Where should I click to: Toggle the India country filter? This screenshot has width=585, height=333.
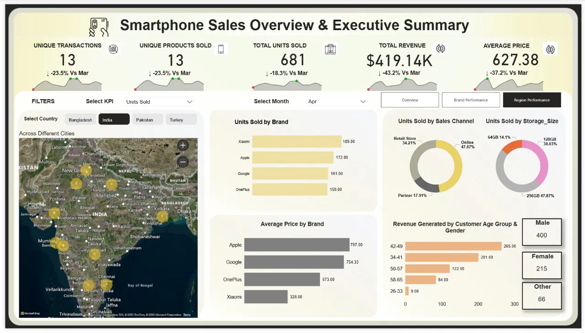pos(114,120)
